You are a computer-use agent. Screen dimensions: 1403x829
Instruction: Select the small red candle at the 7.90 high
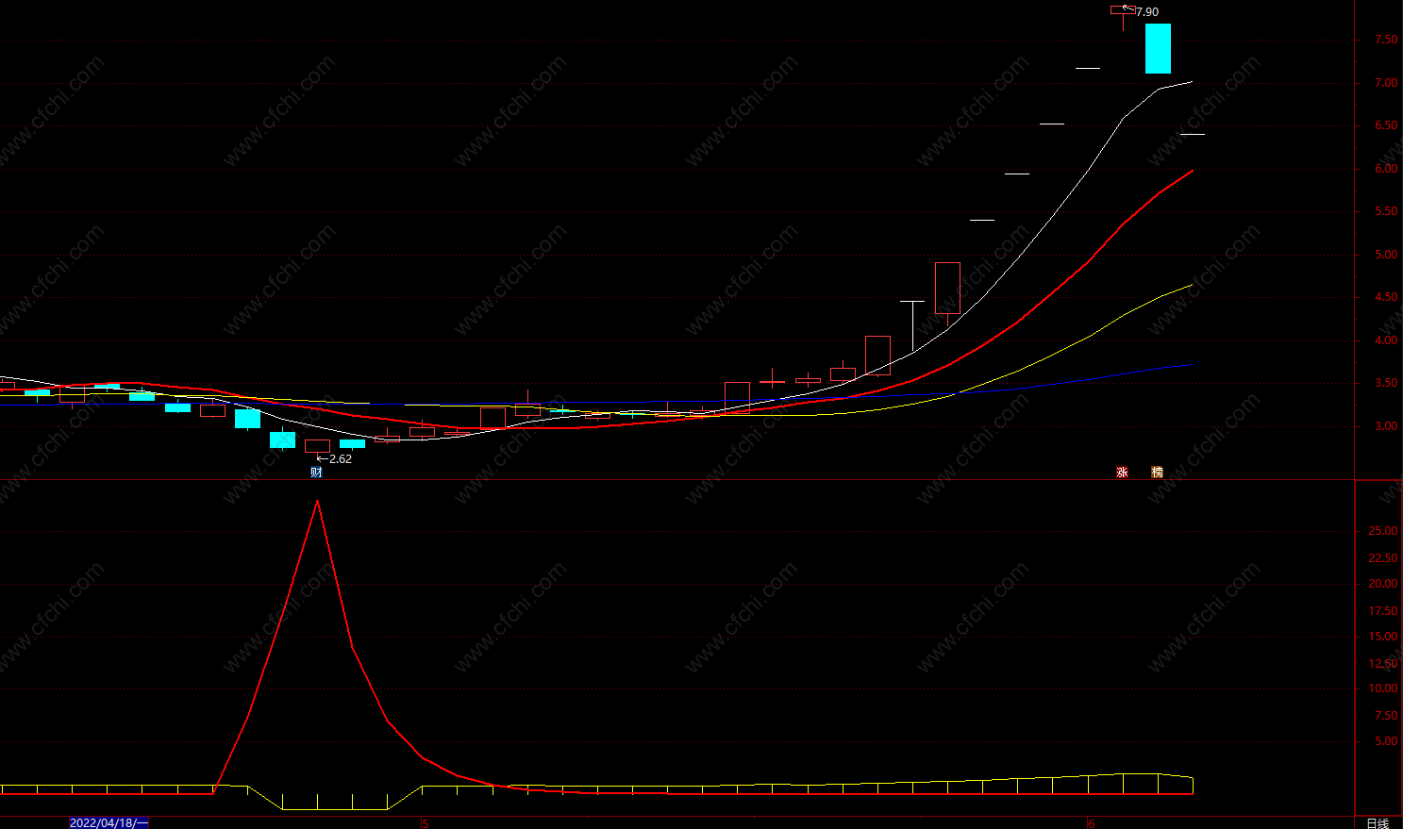tap(1123, 10)
